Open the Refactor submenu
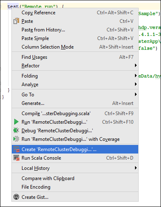 click(75, 66)
